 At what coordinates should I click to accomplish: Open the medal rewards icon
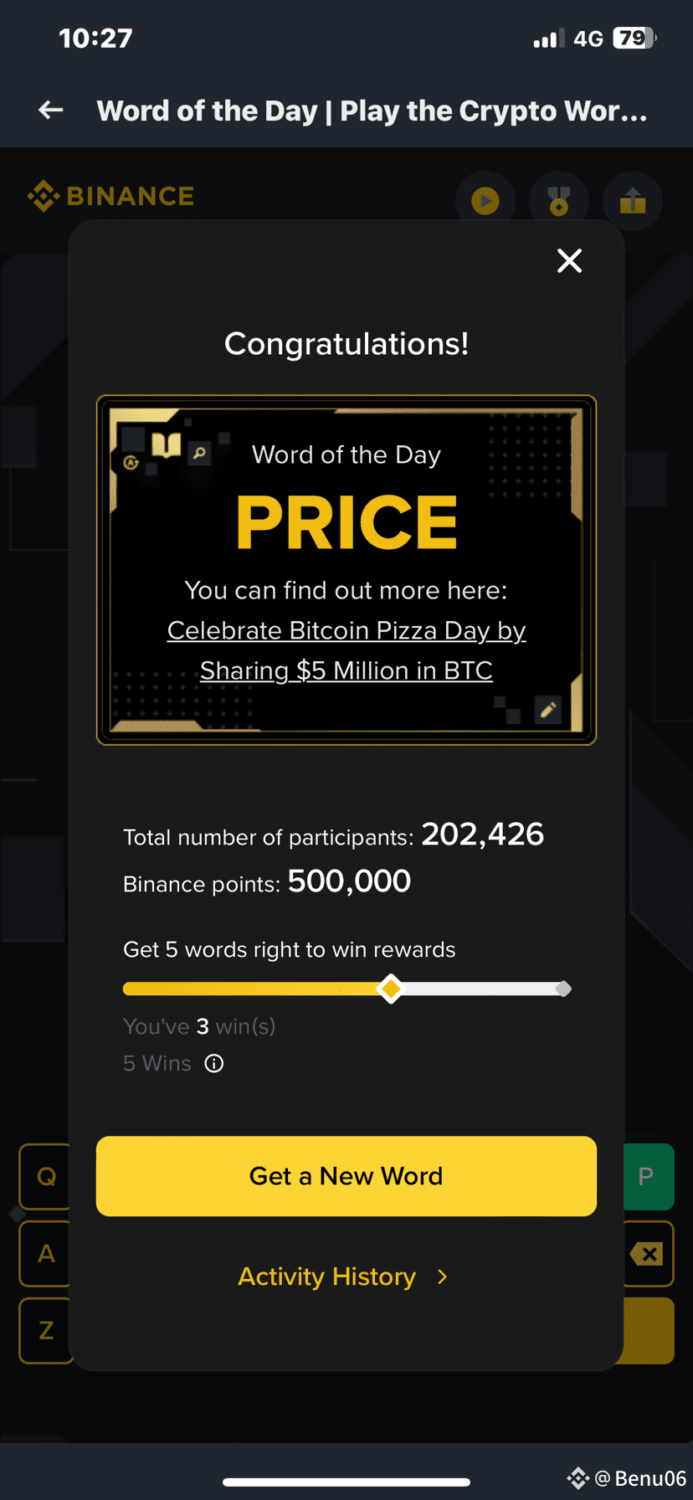(558, 200)
